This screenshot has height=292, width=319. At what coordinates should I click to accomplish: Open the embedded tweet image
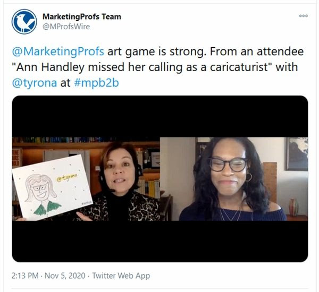(x=160, y=179)
